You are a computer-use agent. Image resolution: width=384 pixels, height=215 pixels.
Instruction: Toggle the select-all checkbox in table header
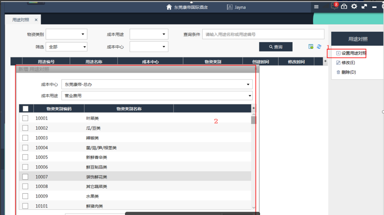(x=26, y=109)
